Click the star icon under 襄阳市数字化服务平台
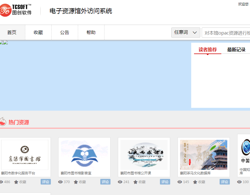 [x=16, y=182]
